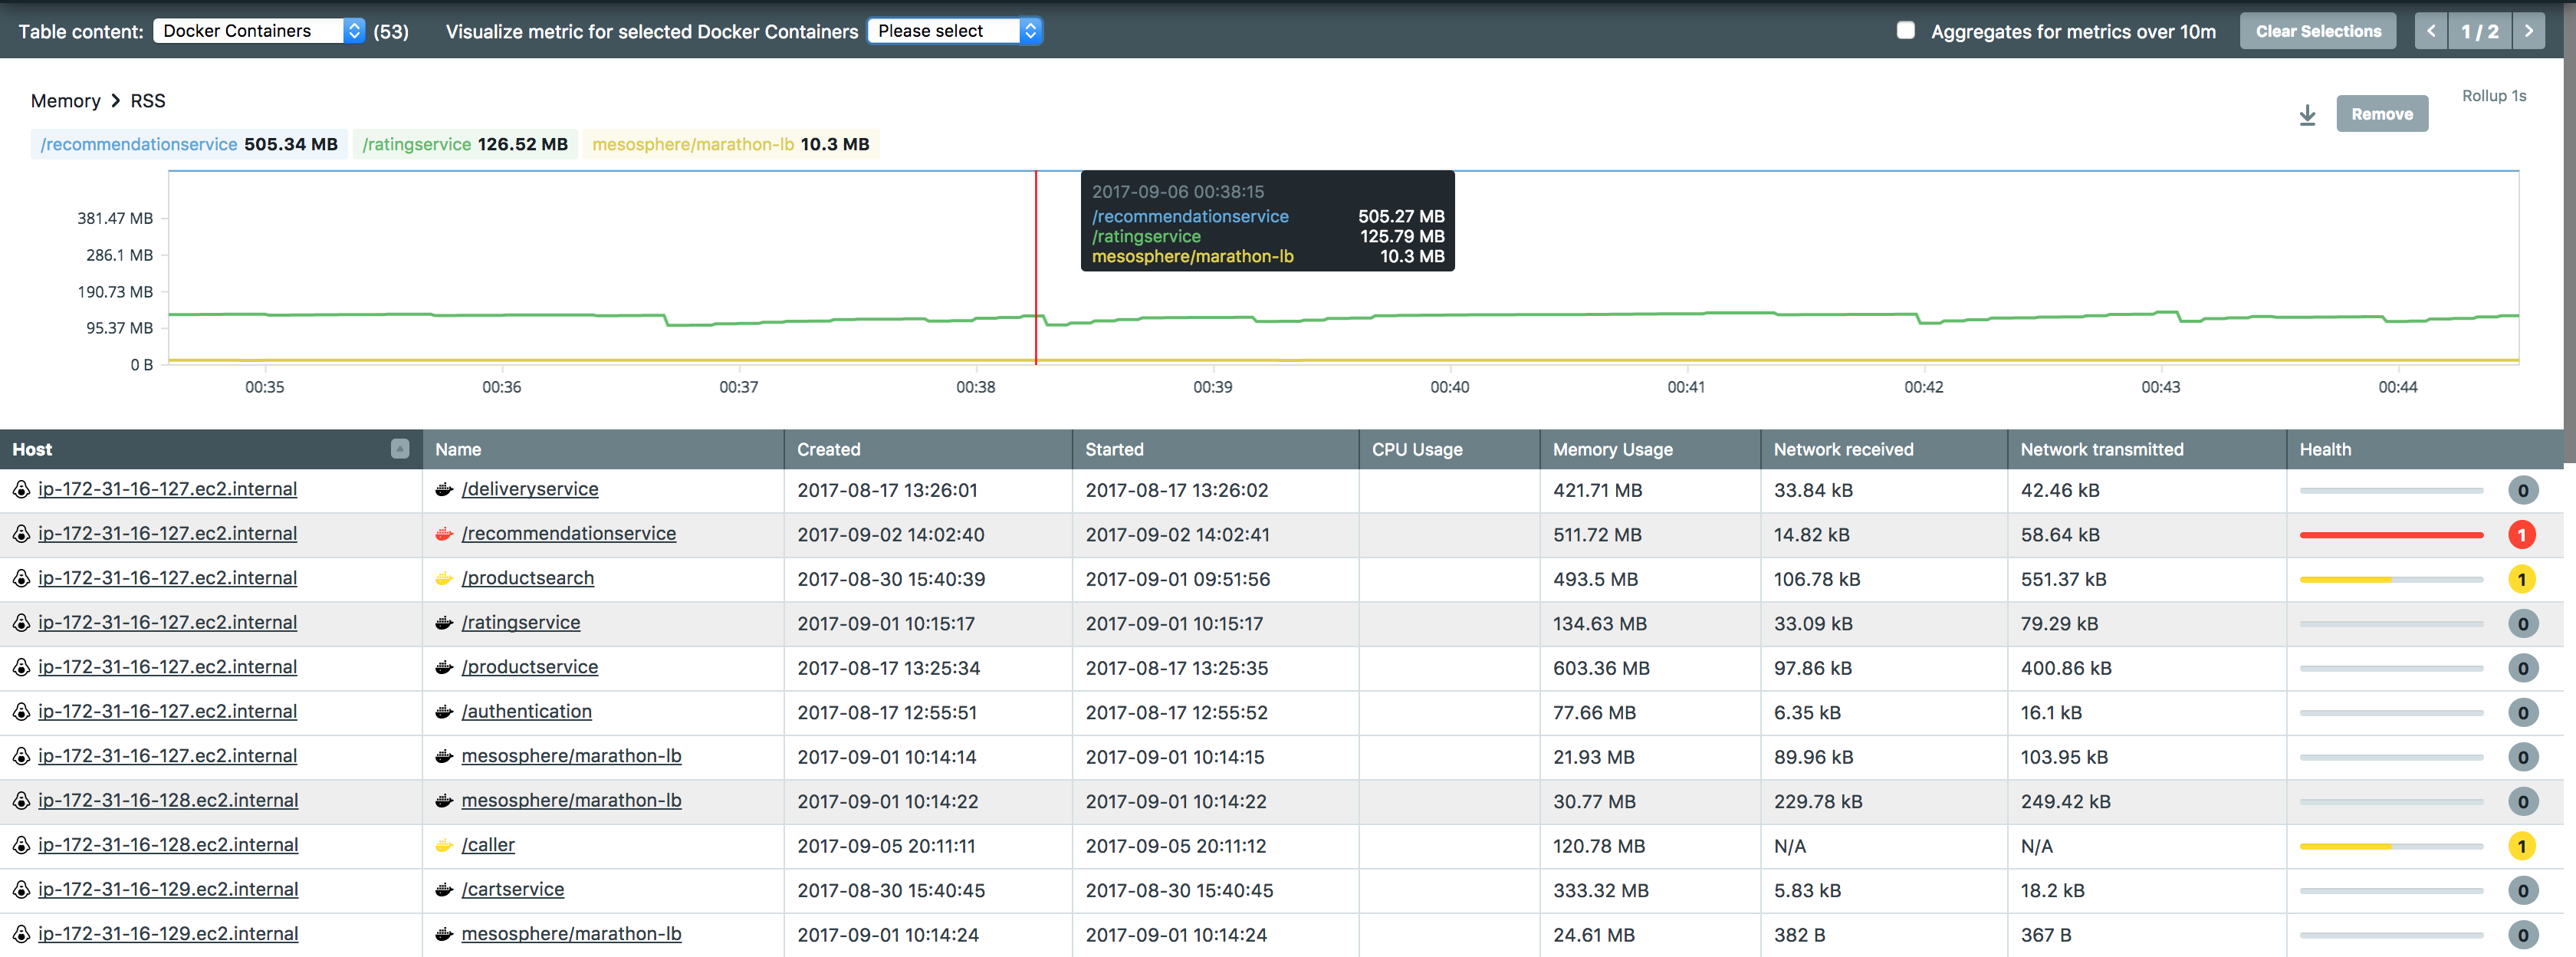Open the Please select metric dropdown
The height and width of the screenshot is (957, 2576).
955,31
